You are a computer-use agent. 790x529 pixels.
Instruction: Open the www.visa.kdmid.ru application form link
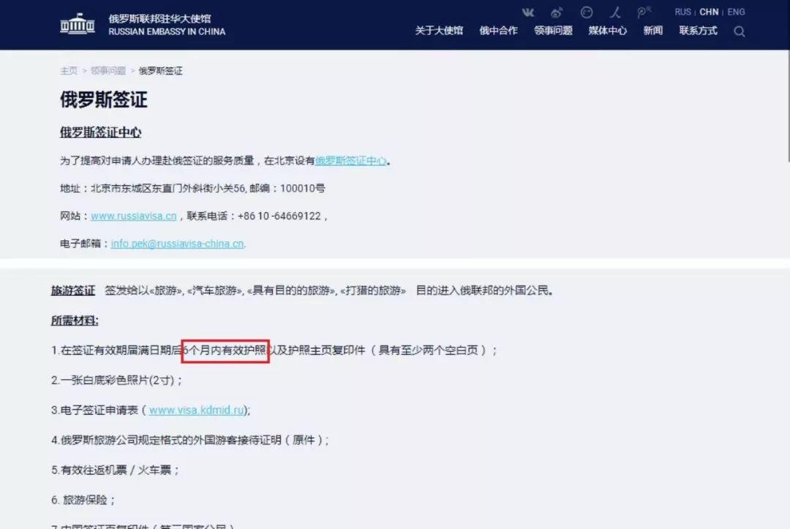[197, 410]
